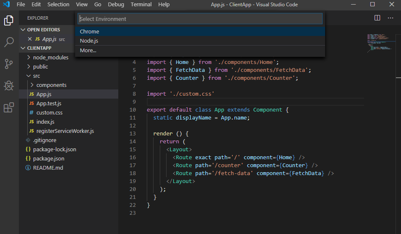Open the Debug menu
The image size is (401, 234).
click(x=116, y=4)
